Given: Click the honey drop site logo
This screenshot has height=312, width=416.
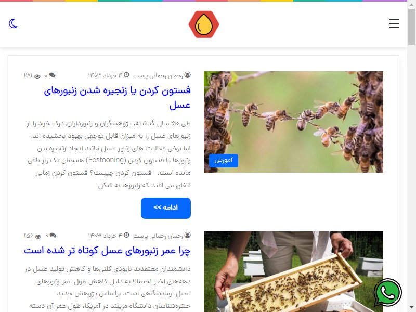Looking at the screenshot, I should click(204, 24).
